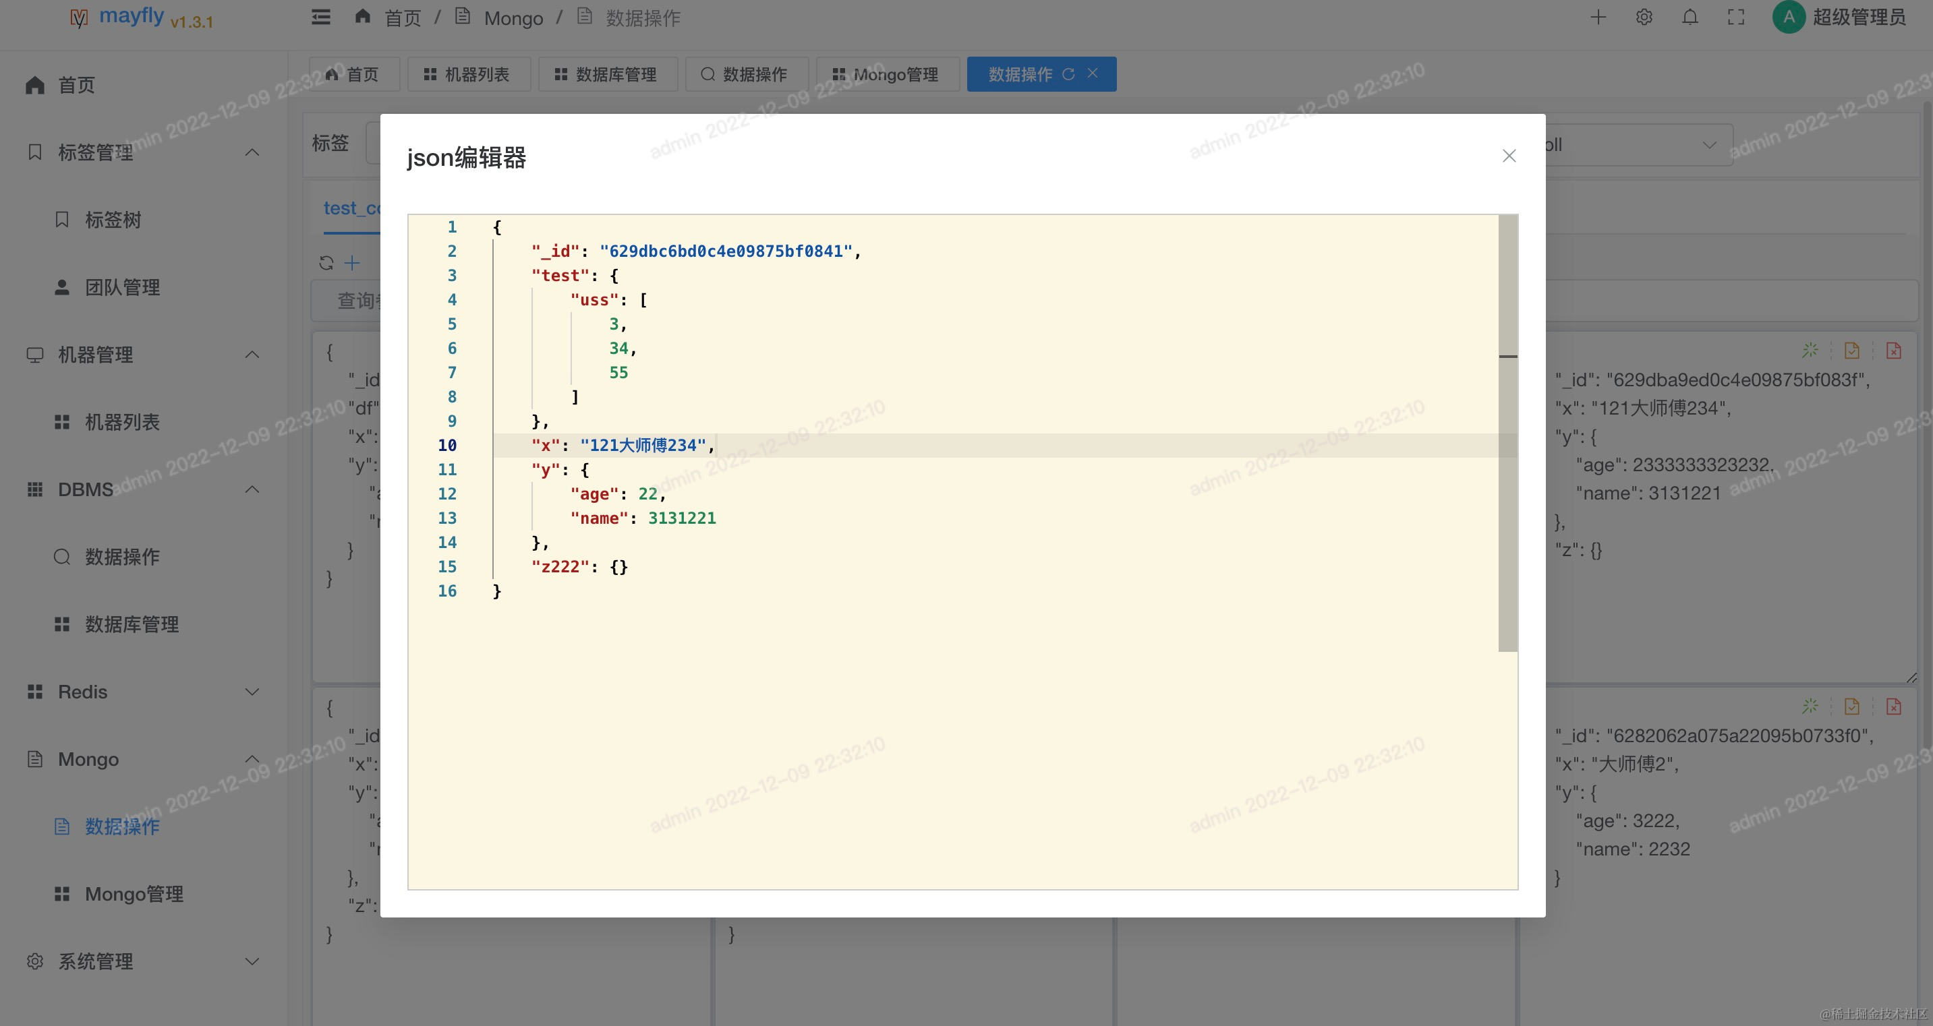Collapse sidebar with hamburger menu icon

point(321,16)
